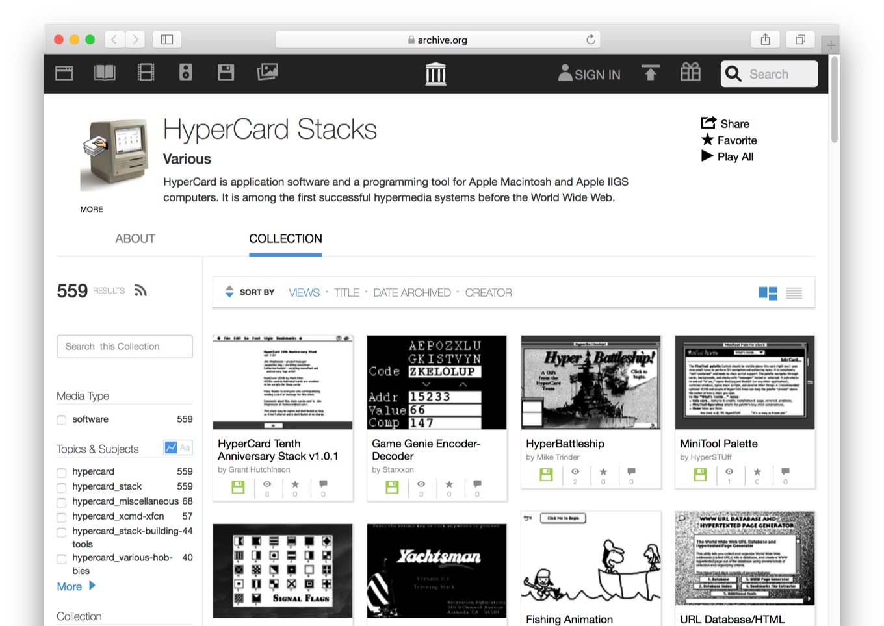
Task: Click the Donate gift icon
Action: pyautogui.click(x=690, y=73)
